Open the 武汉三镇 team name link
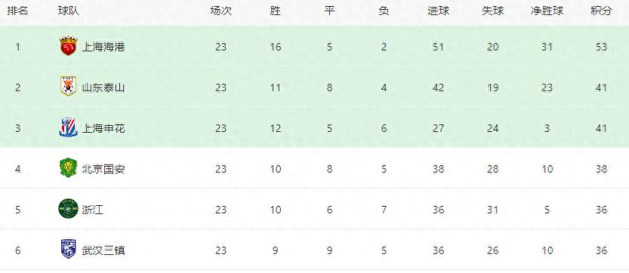 pos(103,250)
